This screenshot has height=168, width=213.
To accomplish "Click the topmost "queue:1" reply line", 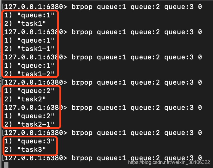I will (x=29, y=15).
